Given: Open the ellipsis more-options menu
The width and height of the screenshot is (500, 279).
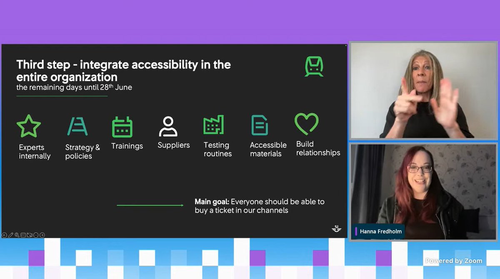Looking at the screenshot, I should pos(35,235).
